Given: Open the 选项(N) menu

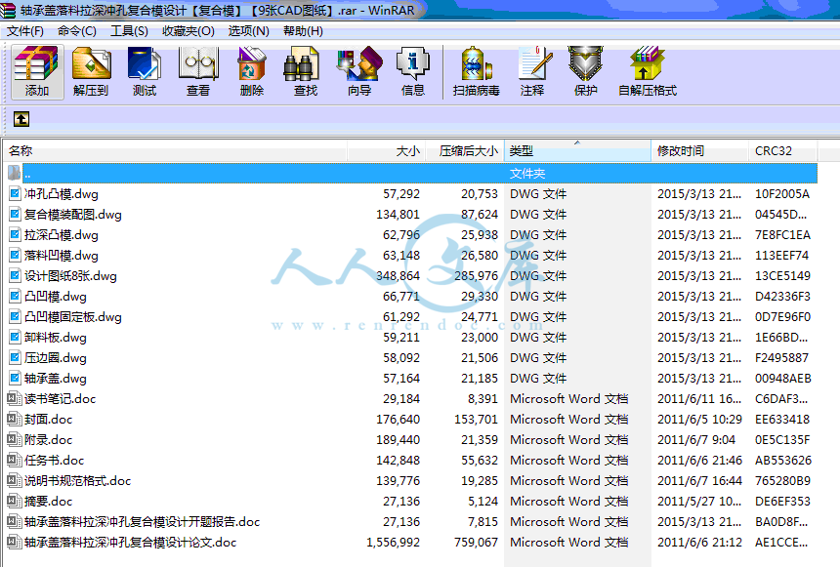Looking at the screenshot, I should pyautogui.click(x=248, y=31).
